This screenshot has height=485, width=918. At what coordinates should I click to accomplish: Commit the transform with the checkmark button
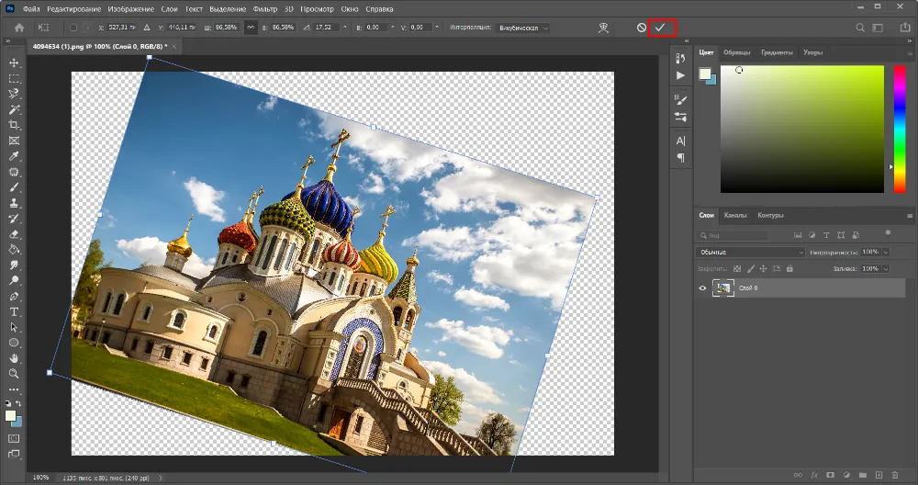(x=659, y=28)
